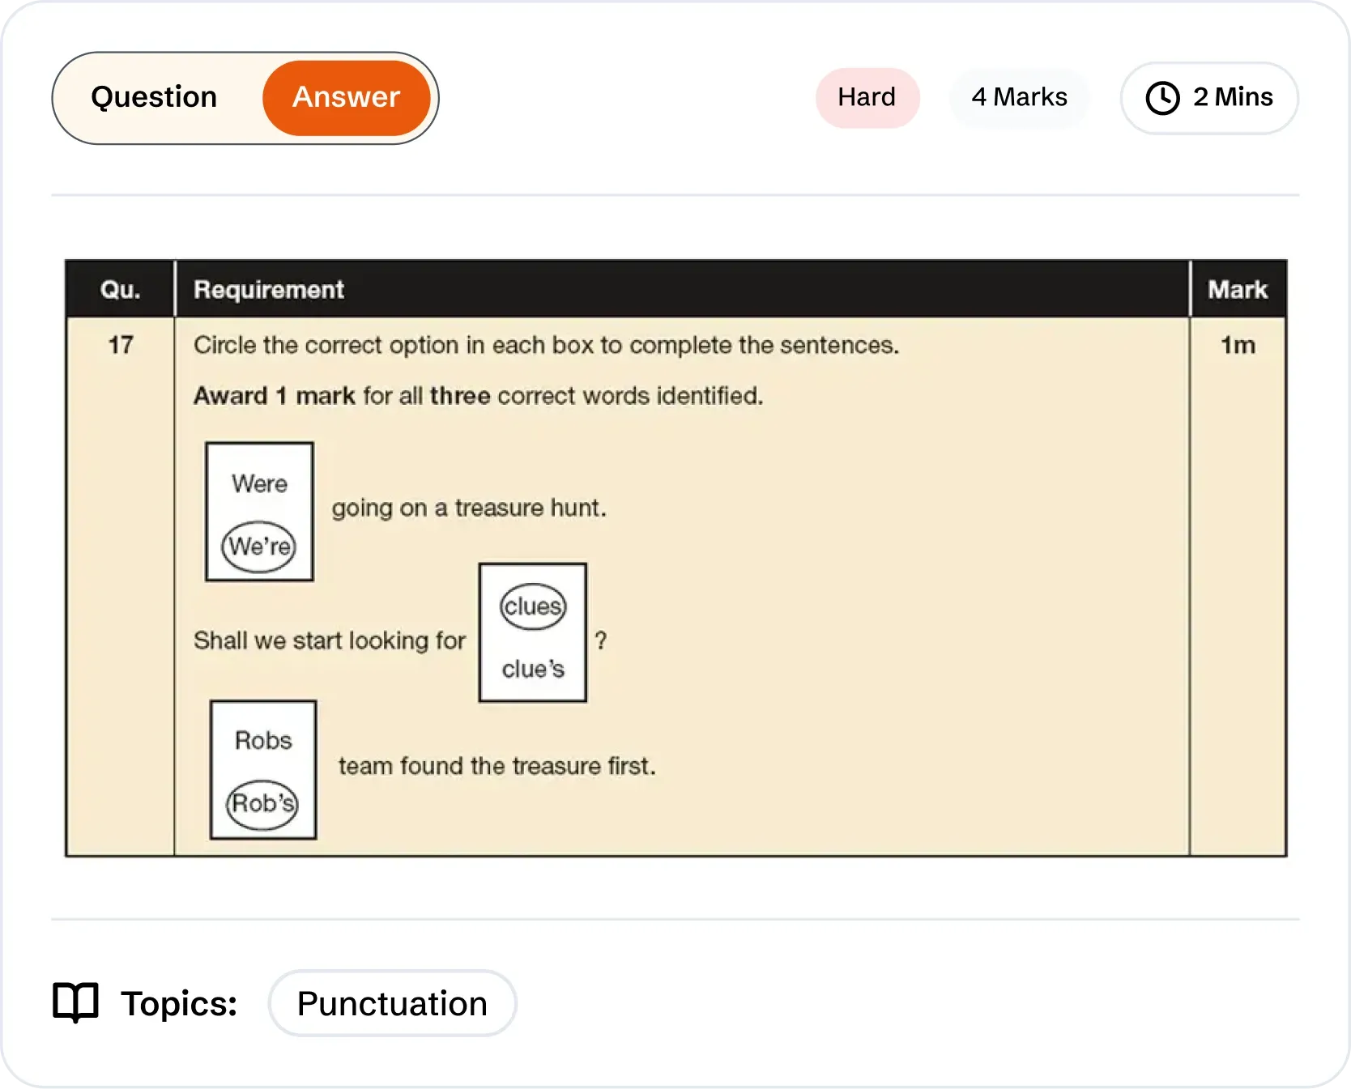This screenshot has width=1351, height=1089.
Task: Toggle the 4 Marks badge
Action: (x=1019, y=97)
